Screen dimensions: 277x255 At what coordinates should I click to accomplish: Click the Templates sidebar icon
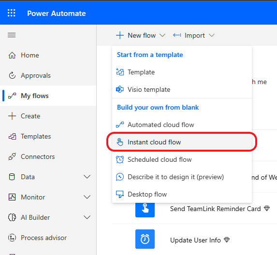coord(12,136)
